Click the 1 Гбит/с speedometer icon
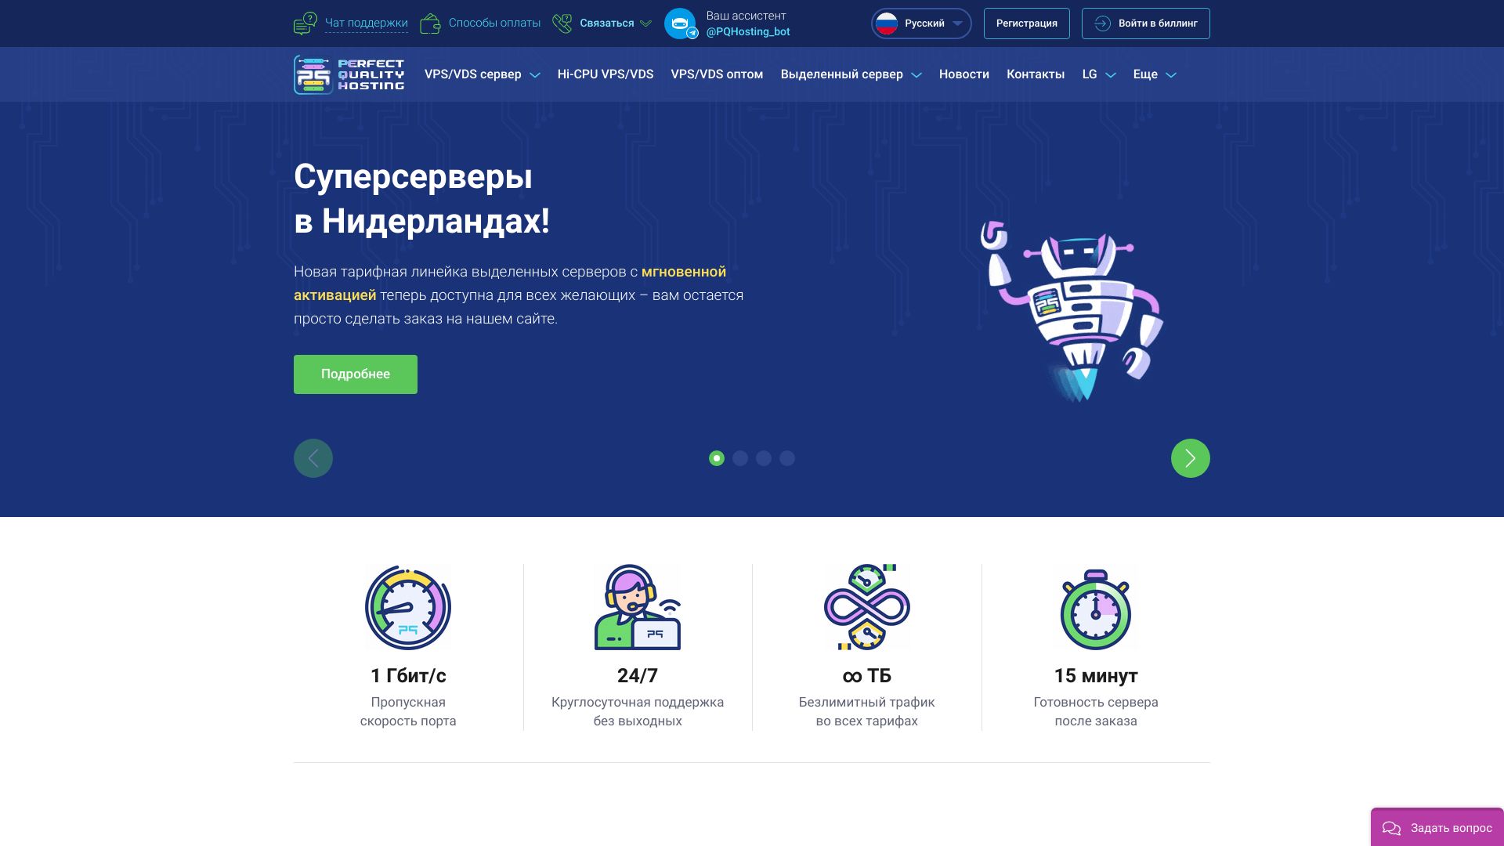This screenshot has height=846, width=1504. tap(408, 607)
